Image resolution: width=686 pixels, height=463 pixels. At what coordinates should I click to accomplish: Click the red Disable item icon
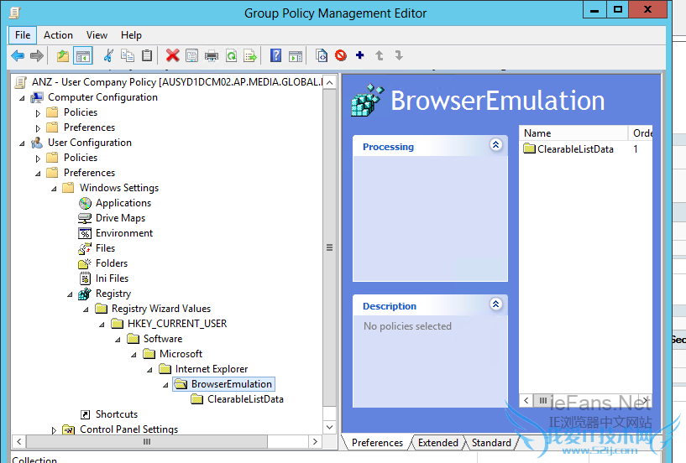[341, 55]
